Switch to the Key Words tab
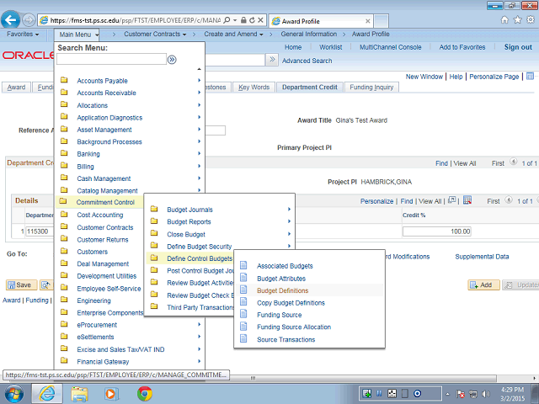This screenshot has width=539, height=404. coord(253,87)
